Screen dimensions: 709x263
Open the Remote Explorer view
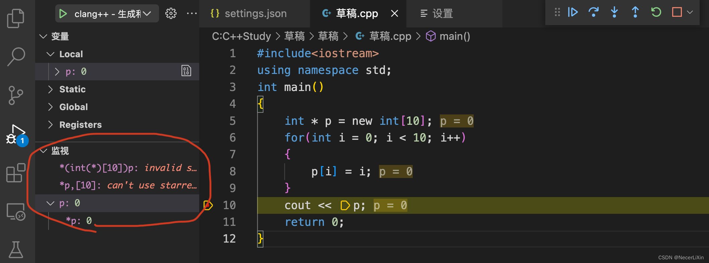point(16,211)
